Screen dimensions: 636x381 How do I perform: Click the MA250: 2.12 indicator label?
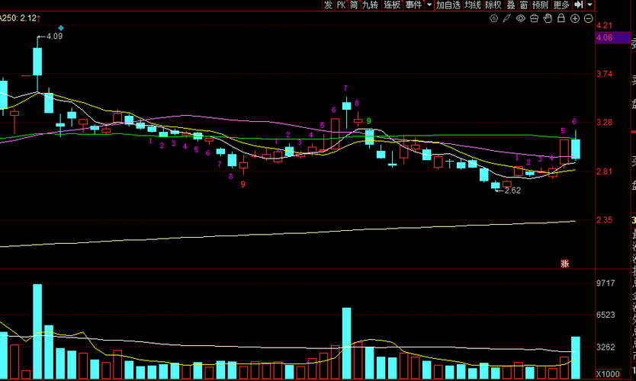(x=20, y=18)
